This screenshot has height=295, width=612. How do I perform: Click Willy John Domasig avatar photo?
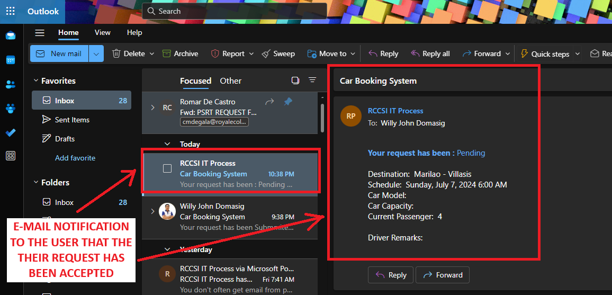point(167,211)
